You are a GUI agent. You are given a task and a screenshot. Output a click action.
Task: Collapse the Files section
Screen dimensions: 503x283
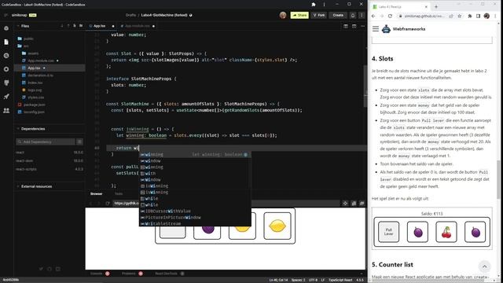tap(25, 26)
